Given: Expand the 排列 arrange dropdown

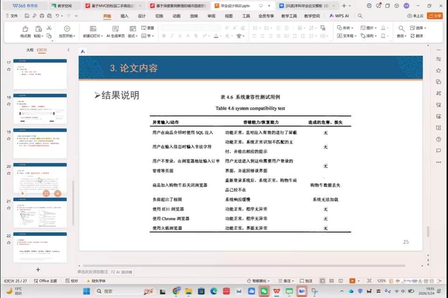Looking at the screenshot, I should point(370,36).
